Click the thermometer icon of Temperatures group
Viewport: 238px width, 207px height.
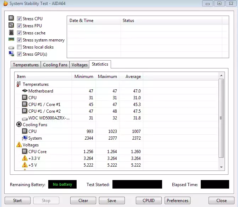(x=18, y=84)
